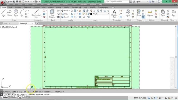The width and height of the screenshot is (178, 100).
Task: Add a new drawing tab with plus button
Action: 37,23
